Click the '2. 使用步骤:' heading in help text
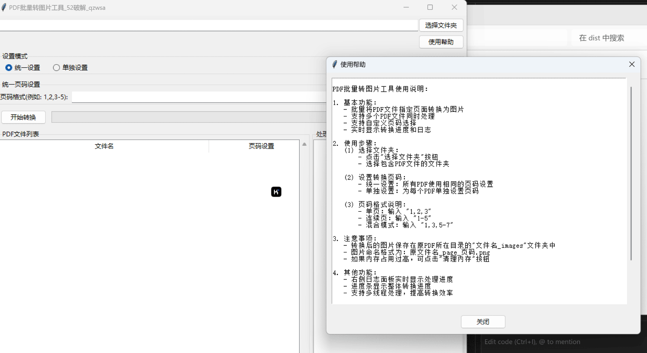647x353 pixels. [x=355, y=144]
